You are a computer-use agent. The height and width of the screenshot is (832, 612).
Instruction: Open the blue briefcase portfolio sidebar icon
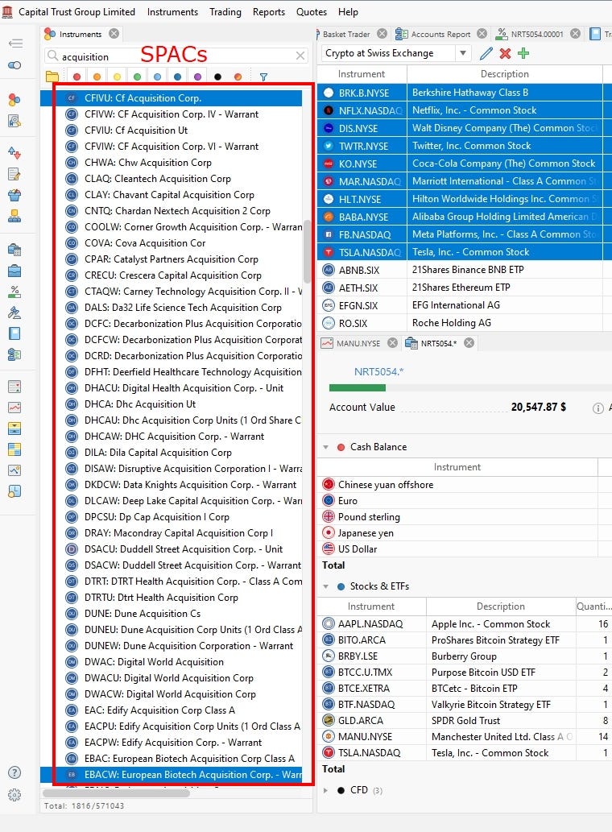click(14, 271)
